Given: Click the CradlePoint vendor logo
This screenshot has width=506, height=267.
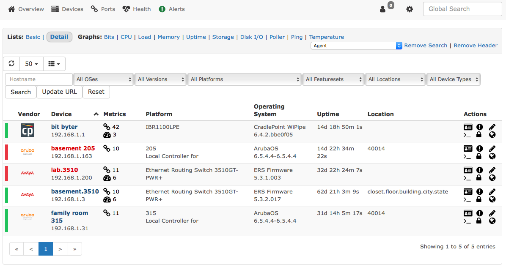Looking at the screenshot, I should pos(27,131).
